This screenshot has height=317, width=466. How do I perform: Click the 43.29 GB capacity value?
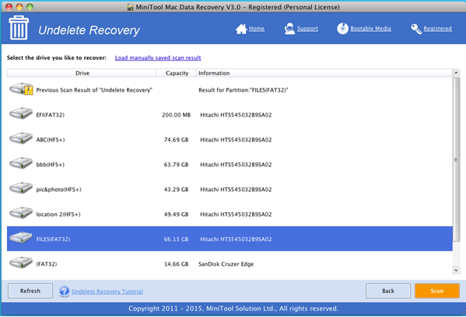pos(177,190)
